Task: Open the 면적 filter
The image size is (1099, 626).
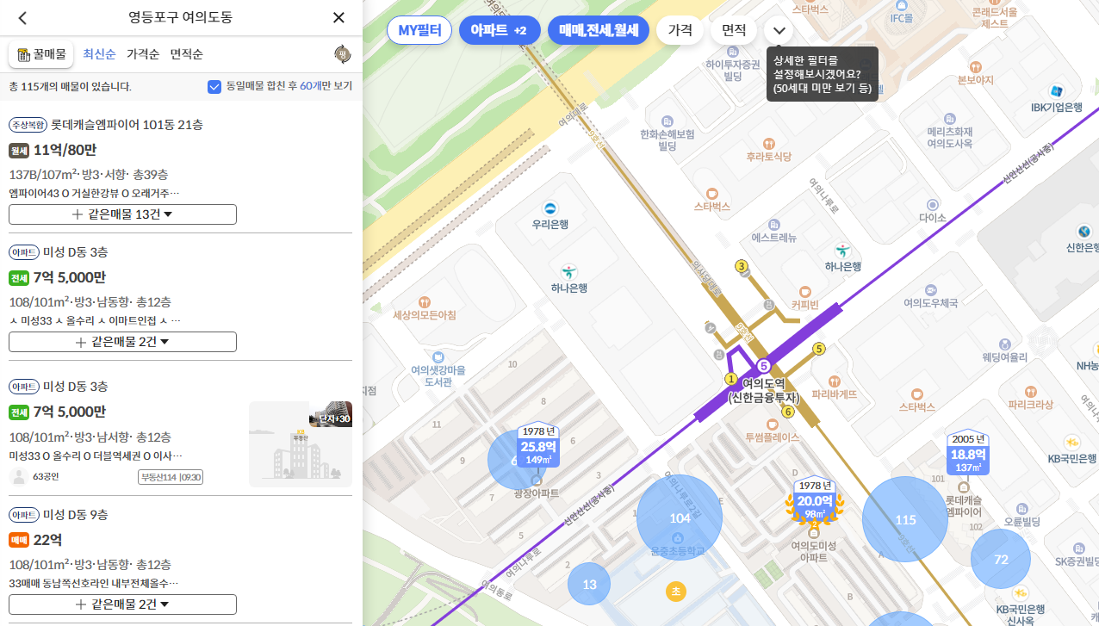Action: point(734,30)
